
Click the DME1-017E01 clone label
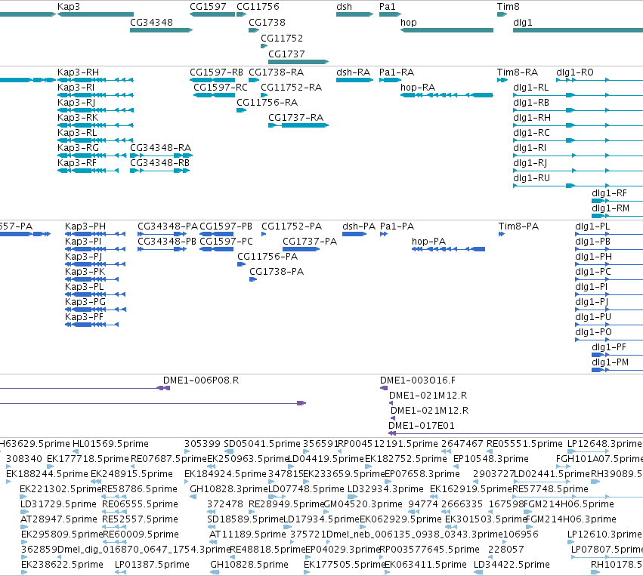[422, 426]
